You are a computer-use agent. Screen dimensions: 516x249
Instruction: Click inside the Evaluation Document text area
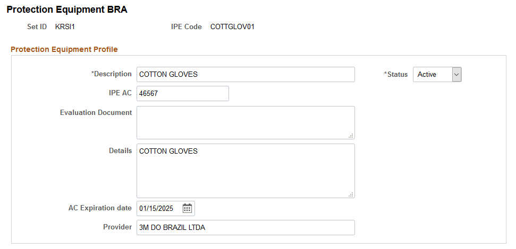pyautogui.click(x=245, y=122)
